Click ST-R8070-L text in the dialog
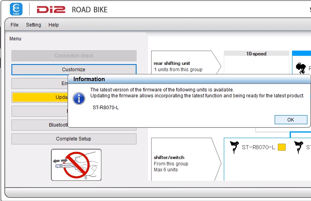The image size is (311, 201). point(106,108)
